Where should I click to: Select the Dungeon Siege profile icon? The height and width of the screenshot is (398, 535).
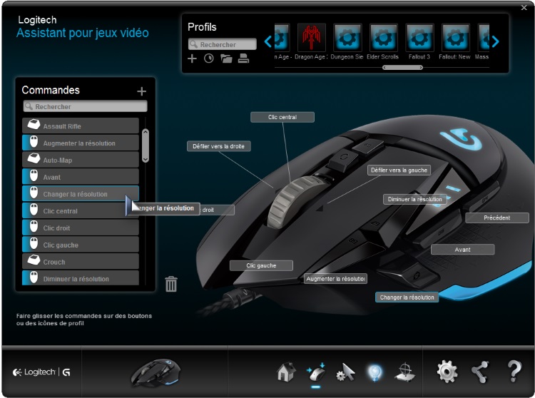(347, 37)
